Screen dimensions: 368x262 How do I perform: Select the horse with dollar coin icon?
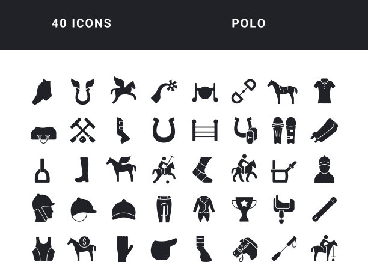coord(82,249)
